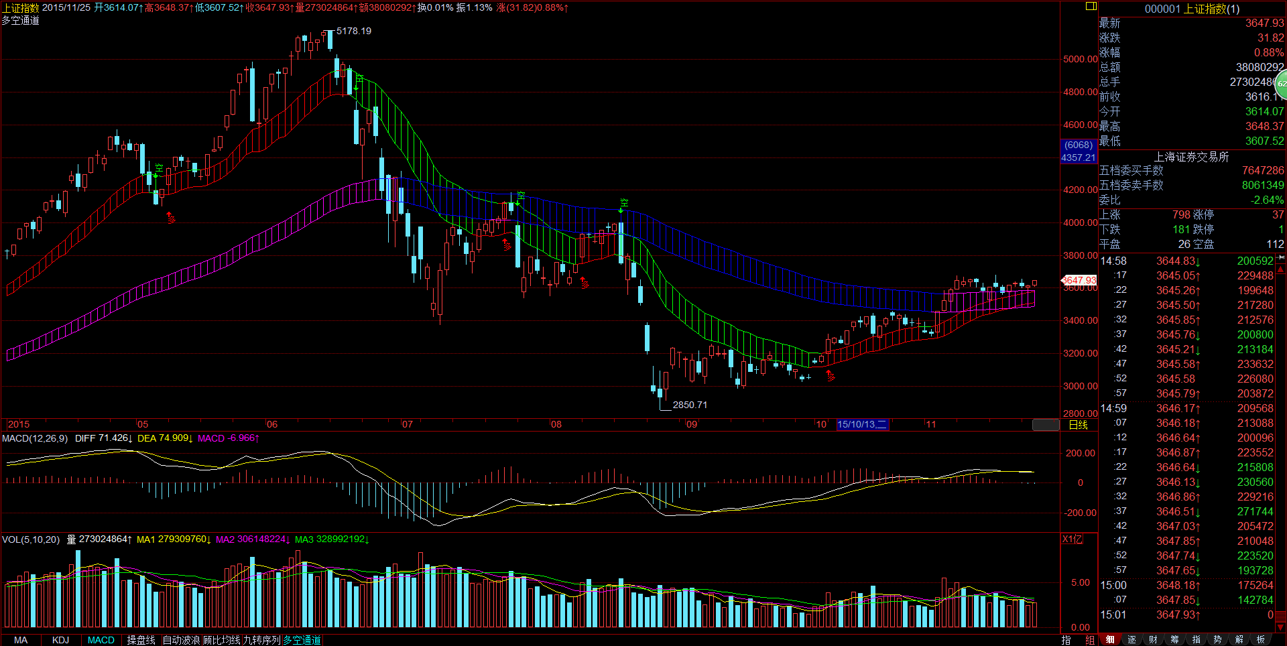Click the yellow panel layout icon

1091,6
